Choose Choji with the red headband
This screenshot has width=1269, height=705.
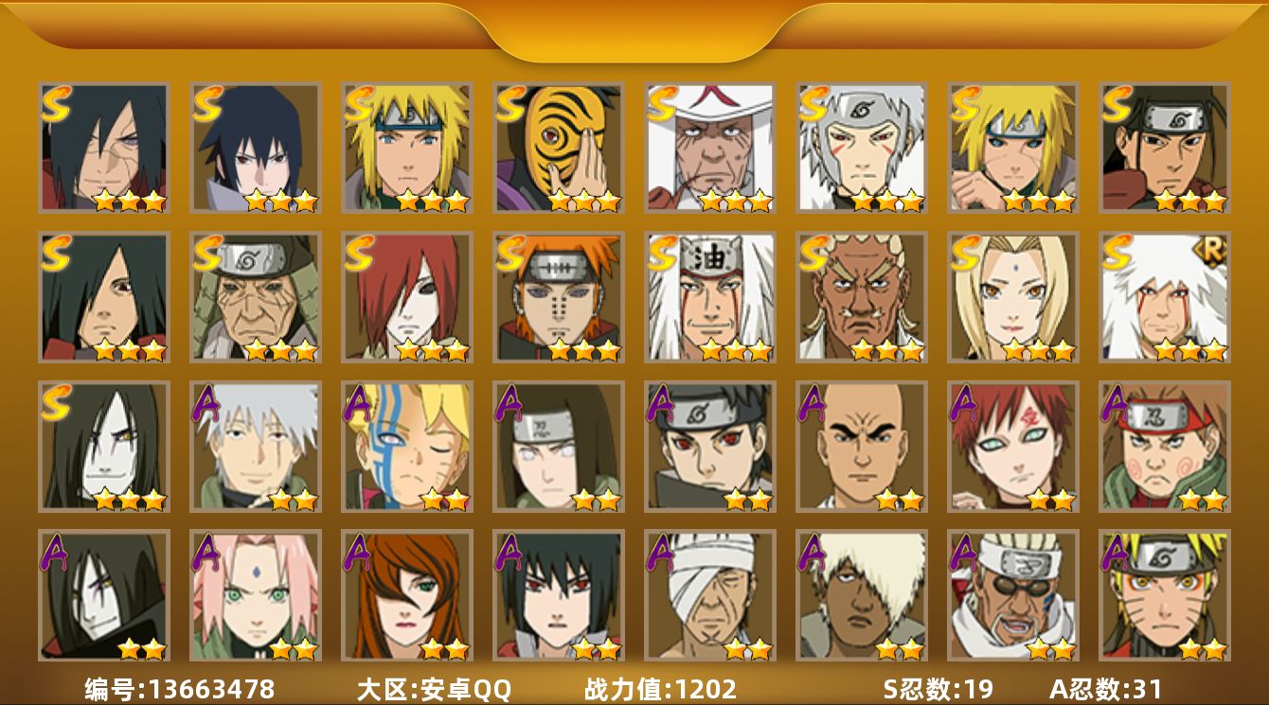[x=1165, y=447]
